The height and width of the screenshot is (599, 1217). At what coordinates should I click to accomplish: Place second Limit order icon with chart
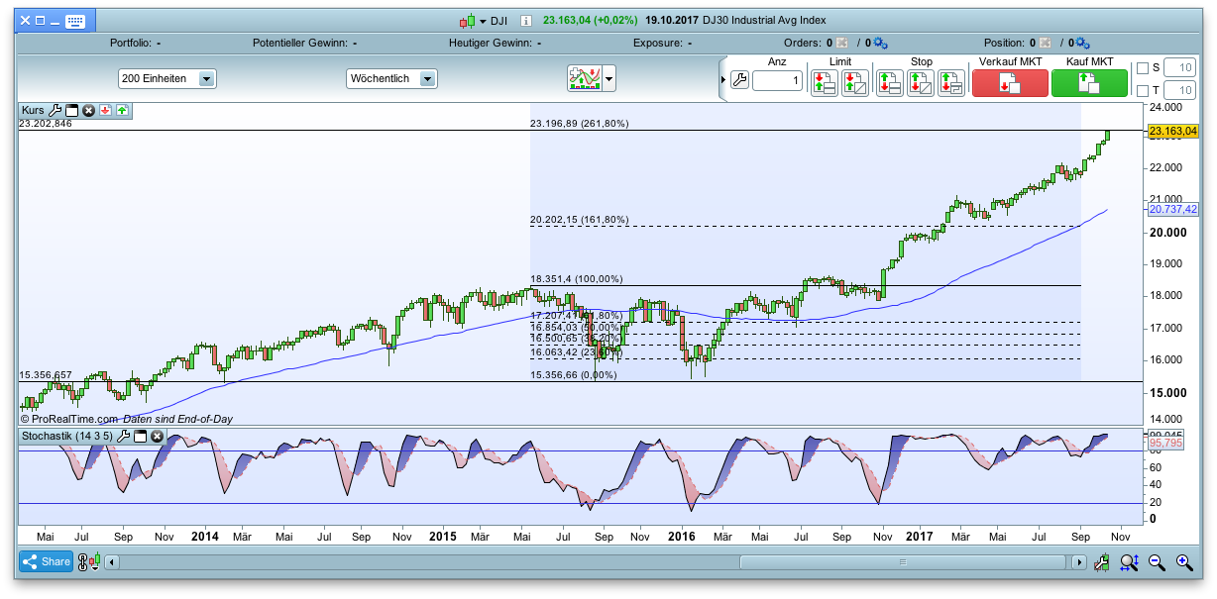coord(854,82)
